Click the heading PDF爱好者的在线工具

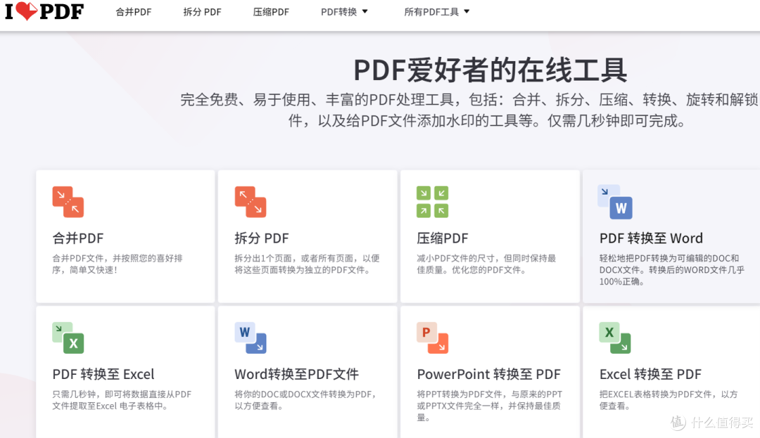pyautogui.click(x=490, y=70)
